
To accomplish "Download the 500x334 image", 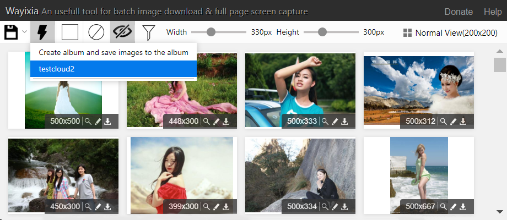I will [345, 206].
